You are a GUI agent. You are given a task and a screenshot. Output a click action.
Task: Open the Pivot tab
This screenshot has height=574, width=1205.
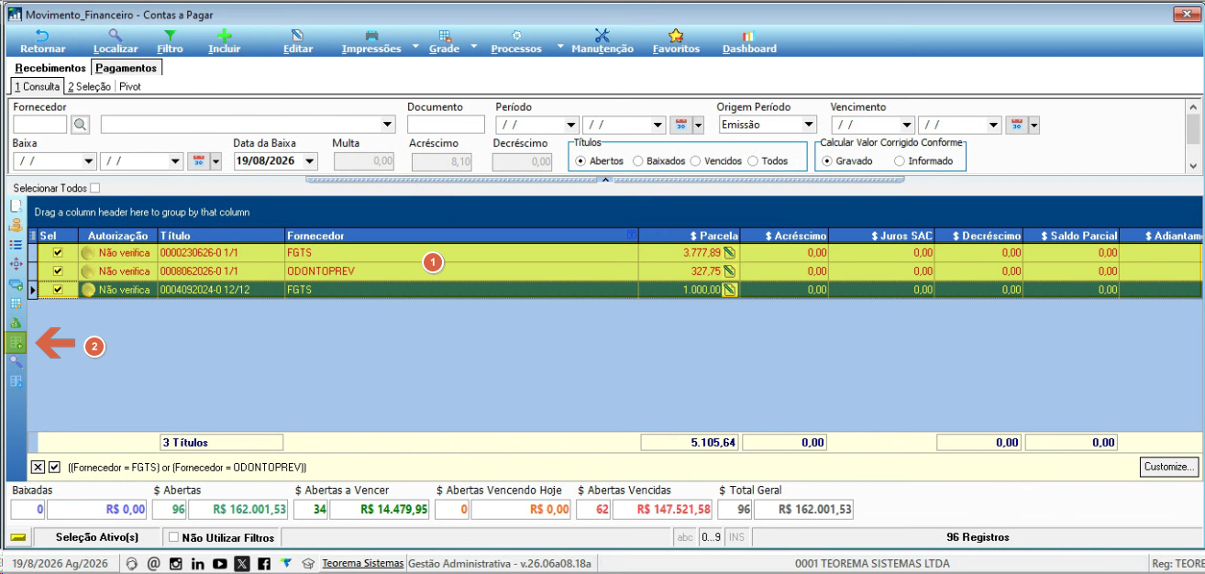pyautogui.click(x=130, y=86)
